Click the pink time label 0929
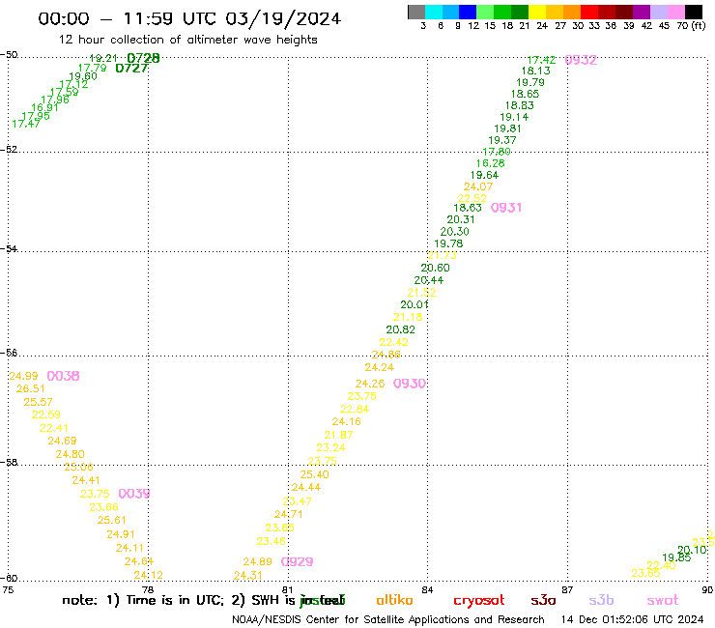This screenshot has width=715, height=628. (x=298, y=562)
